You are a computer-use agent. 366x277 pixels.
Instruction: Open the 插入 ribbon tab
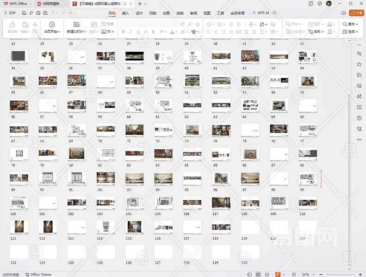(x=125, y=13)
